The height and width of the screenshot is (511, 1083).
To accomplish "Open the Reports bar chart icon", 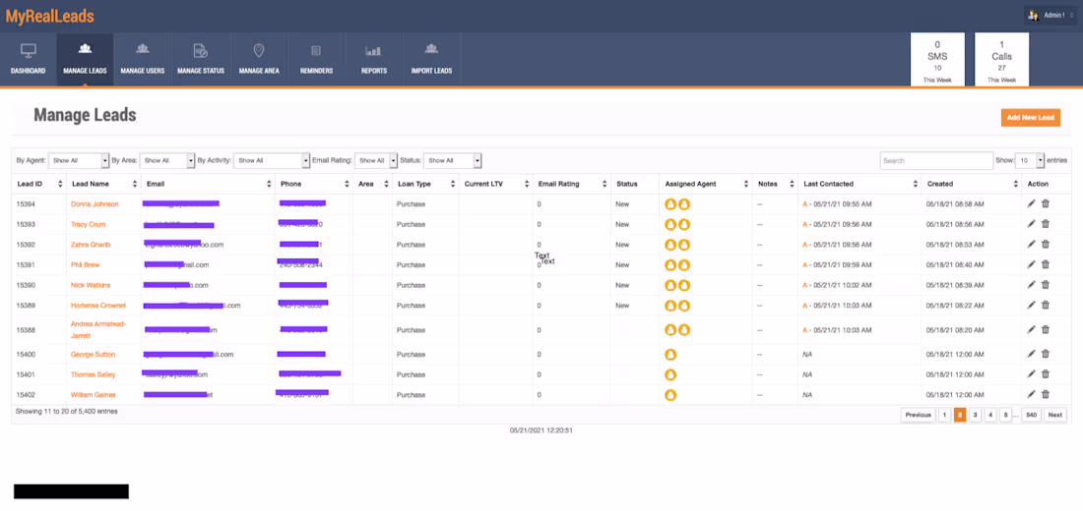I will click(374, 51).
